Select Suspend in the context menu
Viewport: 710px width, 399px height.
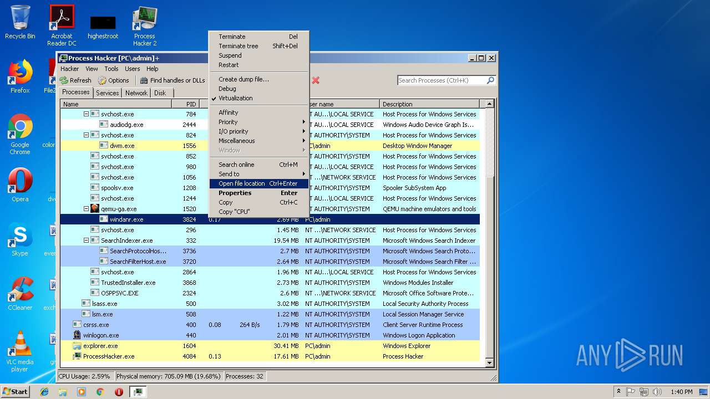[258, 55]
